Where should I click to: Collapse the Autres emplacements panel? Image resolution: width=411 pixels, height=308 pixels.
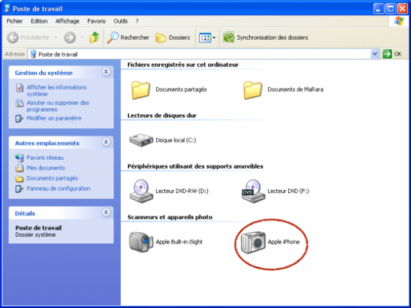tap(106, 143)
